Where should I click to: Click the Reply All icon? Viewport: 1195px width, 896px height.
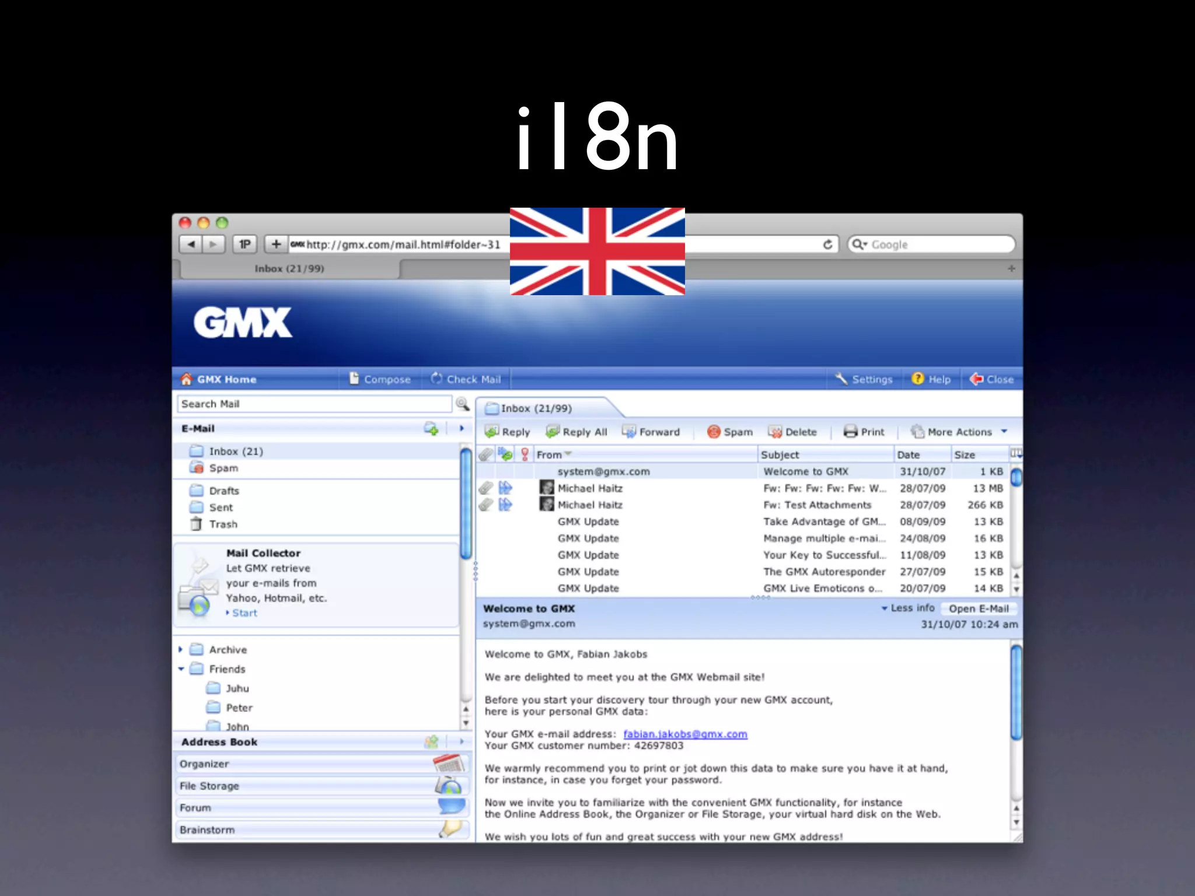[553, 432]
